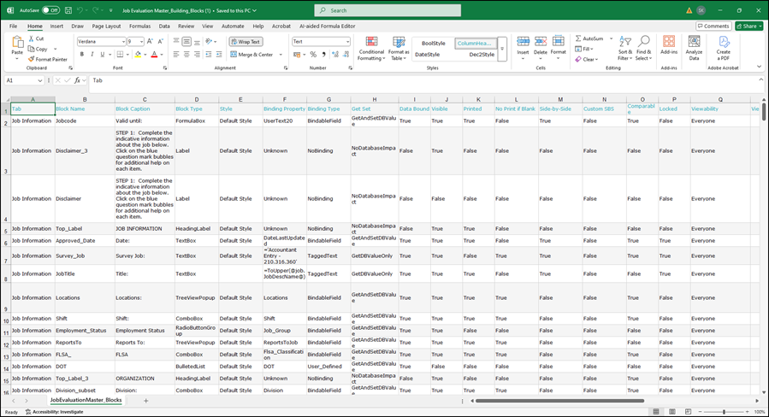The width and height of the screenshot is (769, 417).
Task: Collapse the ribbon with the chevron
Action: [760, 68]
